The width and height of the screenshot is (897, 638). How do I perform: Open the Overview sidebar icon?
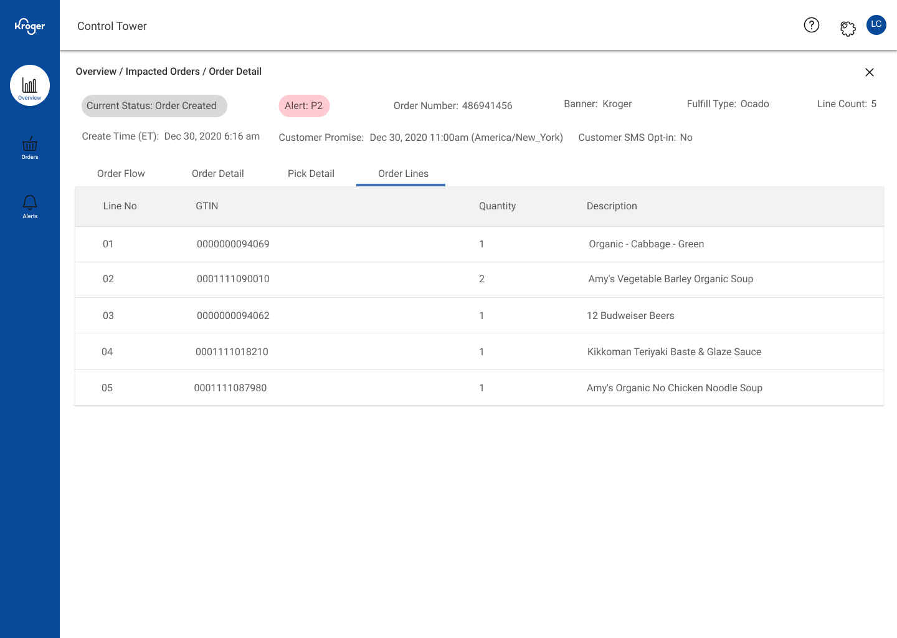click(30, 85)
